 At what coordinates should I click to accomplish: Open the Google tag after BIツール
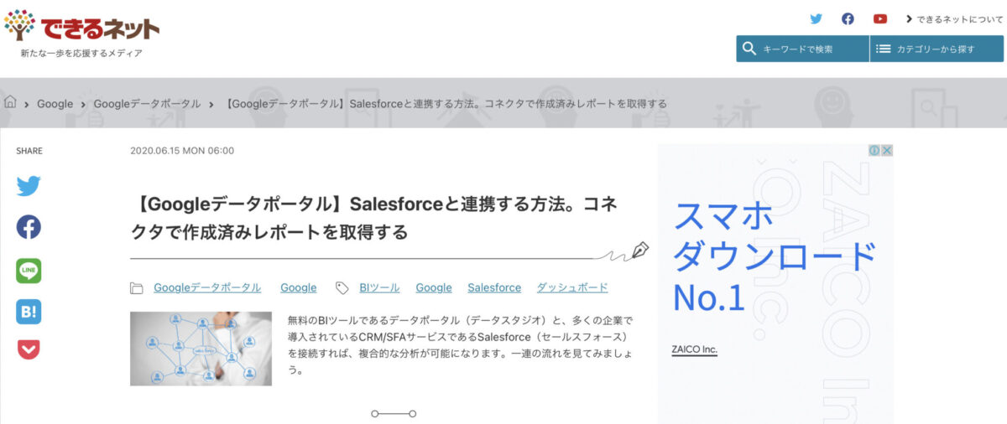(434, 287)
